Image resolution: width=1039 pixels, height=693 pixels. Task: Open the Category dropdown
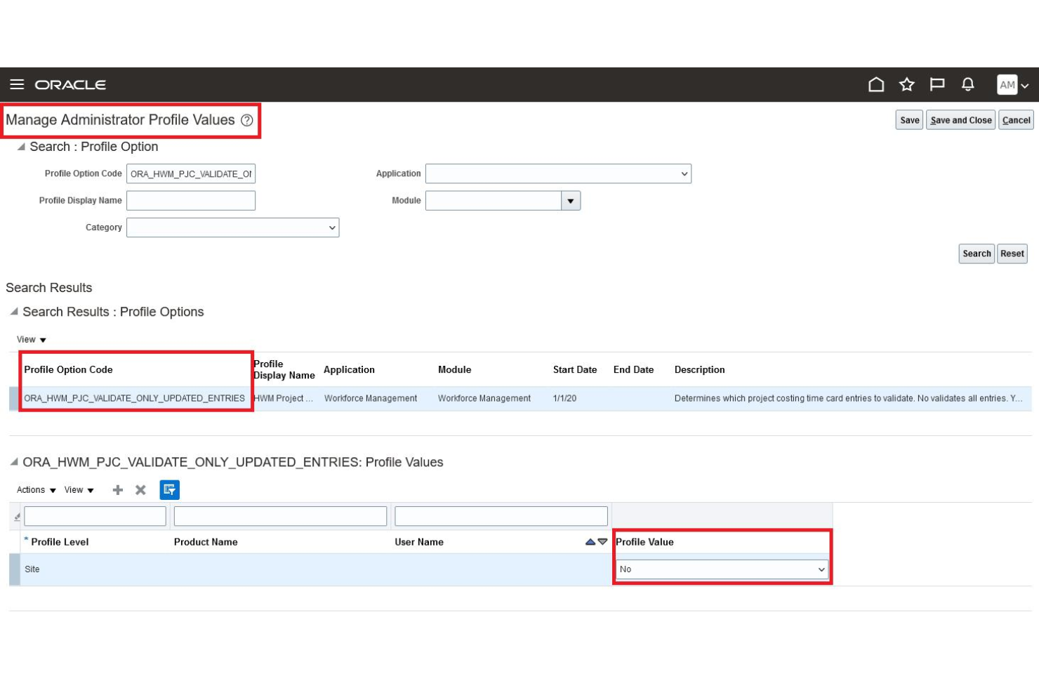tap(232, 227)
